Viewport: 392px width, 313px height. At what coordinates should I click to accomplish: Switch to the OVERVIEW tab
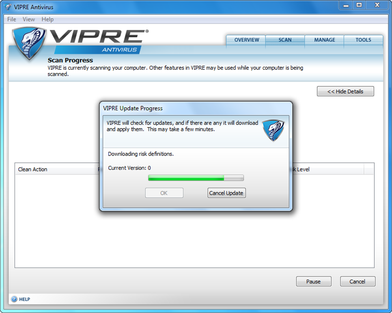pos(246,40)
